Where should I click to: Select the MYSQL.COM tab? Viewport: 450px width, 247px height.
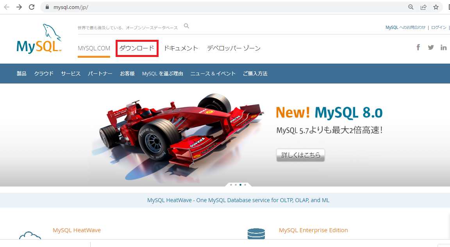94,48
